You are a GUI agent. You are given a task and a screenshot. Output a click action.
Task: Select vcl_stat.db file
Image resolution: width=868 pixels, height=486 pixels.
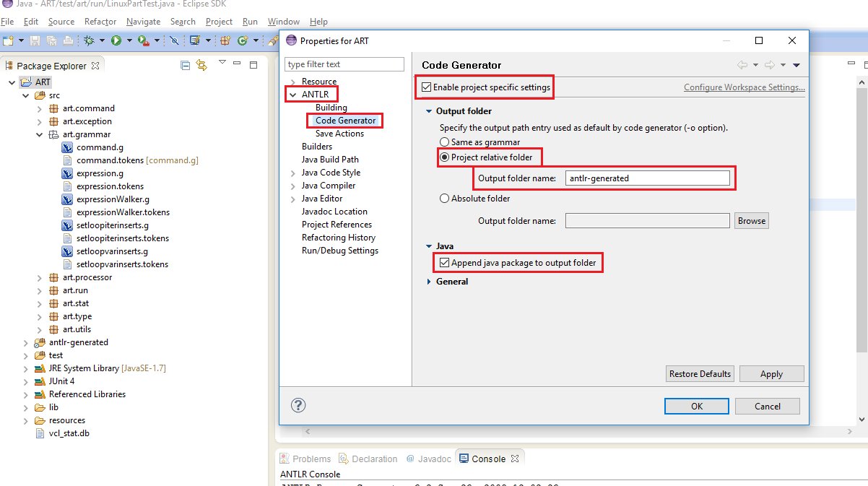coord(62,433)
